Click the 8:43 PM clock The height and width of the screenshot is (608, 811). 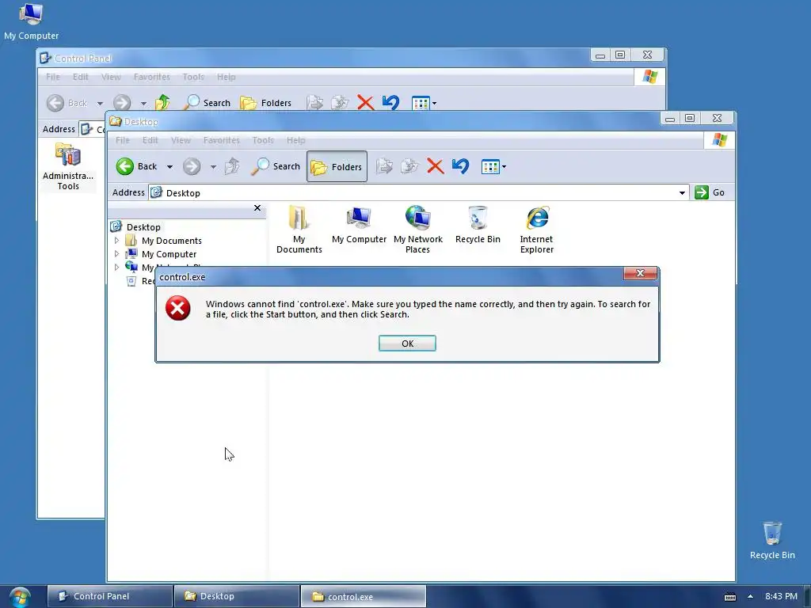click(781, 596)
